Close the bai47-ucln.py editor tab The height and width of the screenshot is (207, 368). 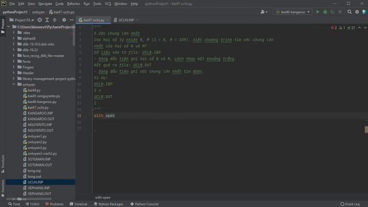(108, 20)
